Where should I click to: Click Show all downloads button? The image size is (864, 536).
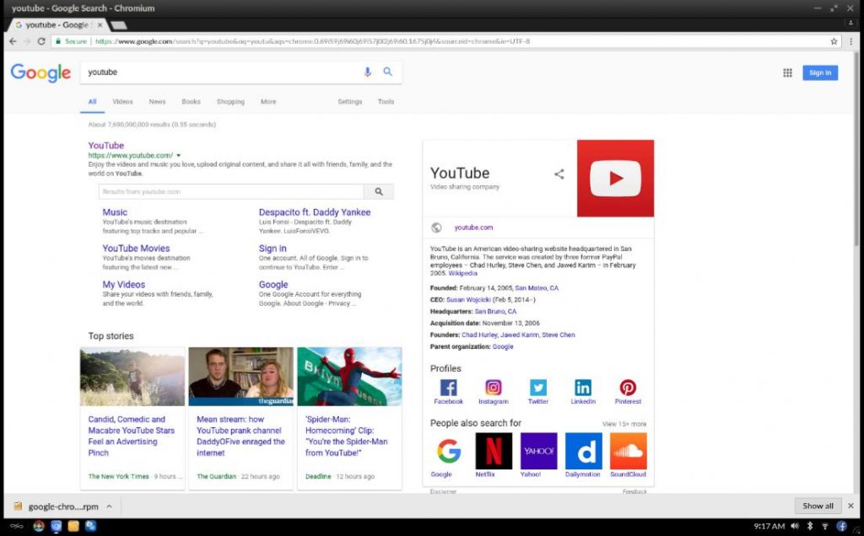pyautogui.click(x=818, y=506)
